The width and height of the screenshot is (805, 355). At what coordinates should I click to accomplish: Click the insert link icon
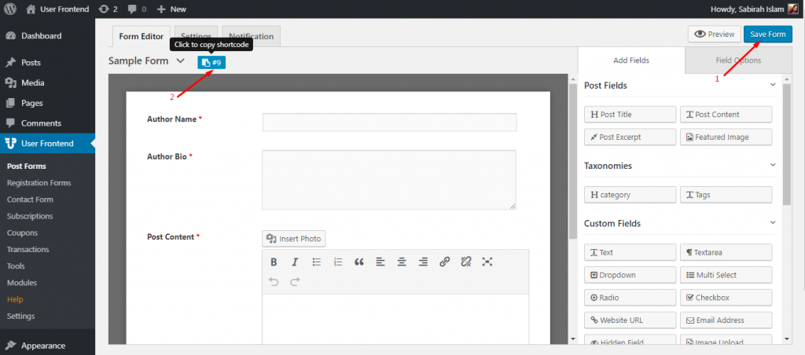click(x=445, y=262)
